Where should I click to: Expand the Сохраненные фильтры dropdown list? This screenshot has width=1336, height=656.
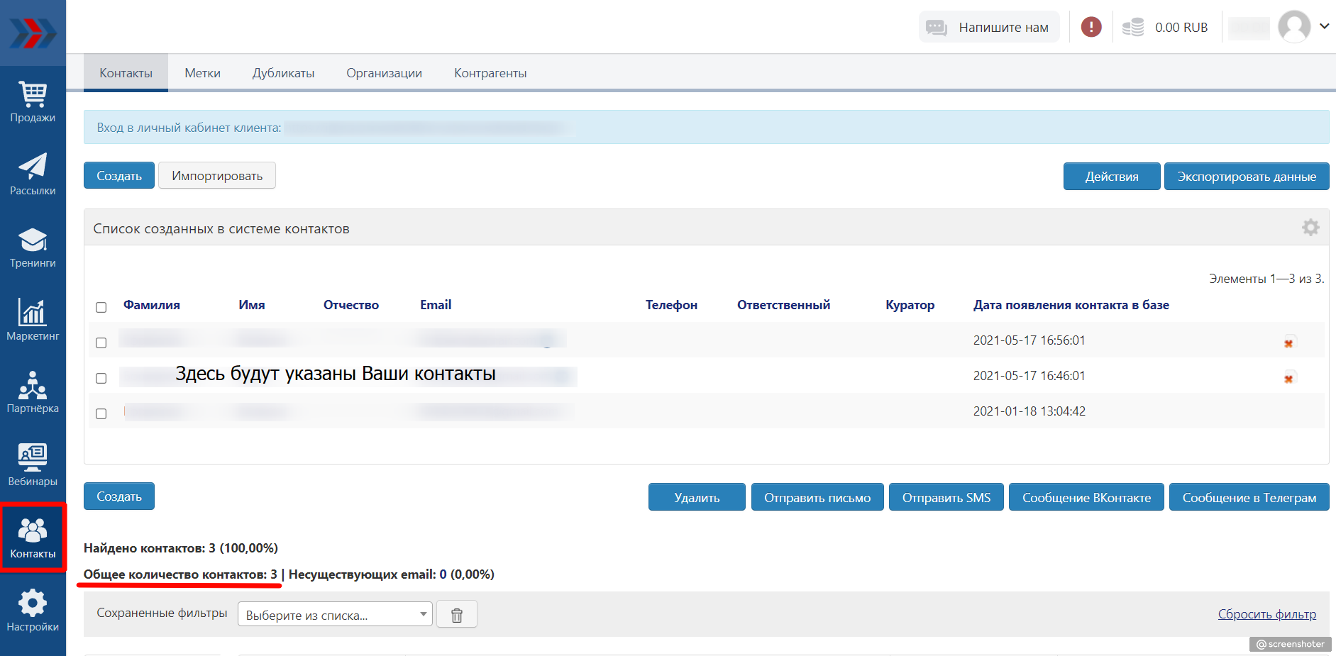click(335, 615)
